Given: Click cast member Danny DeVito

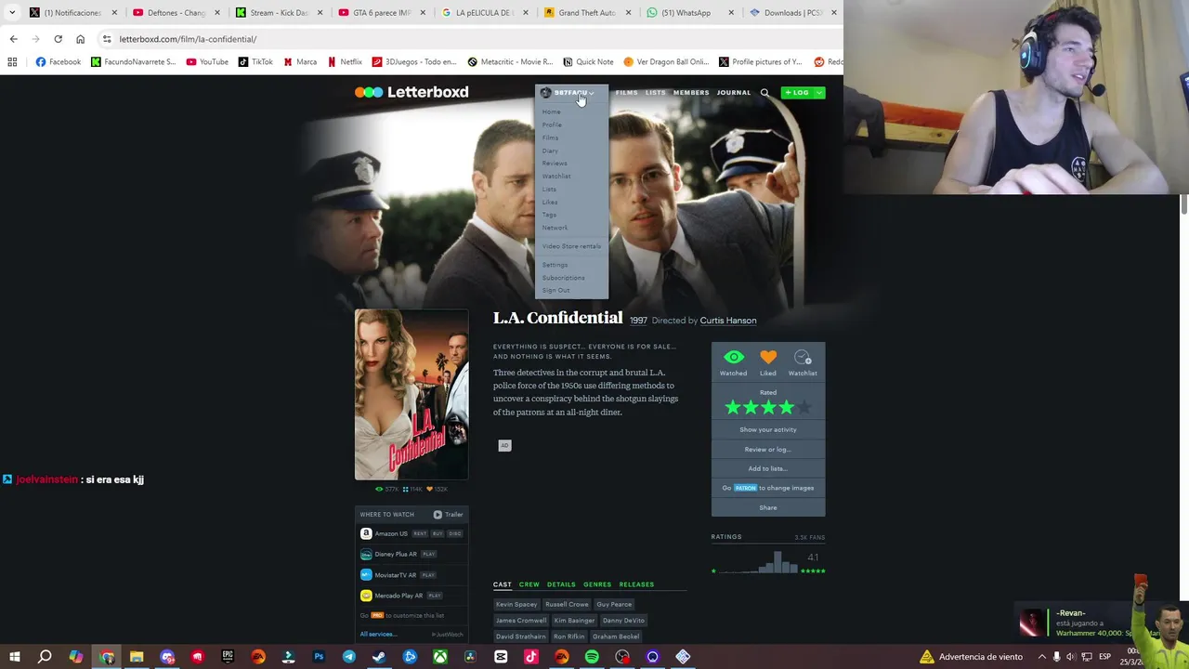Looking at the screenshot, I should point(623,620).
